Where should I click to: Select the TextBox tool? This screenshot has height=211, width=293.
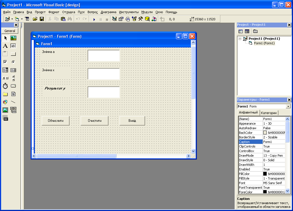(x=13, y=46)
